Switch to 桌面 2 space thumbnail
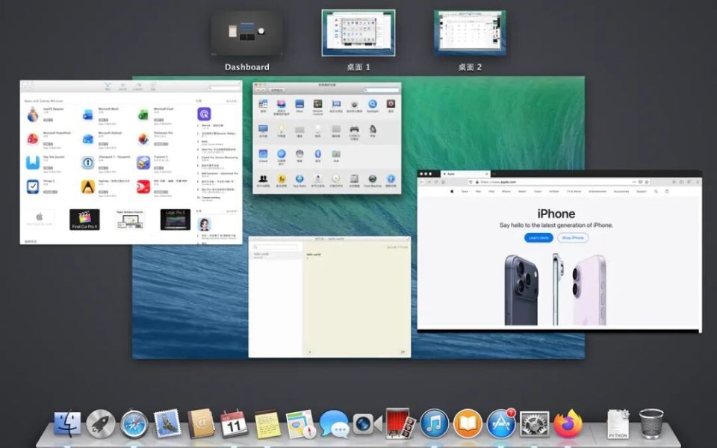Viewport: 717px width, 448px height. tap(470, 34)
